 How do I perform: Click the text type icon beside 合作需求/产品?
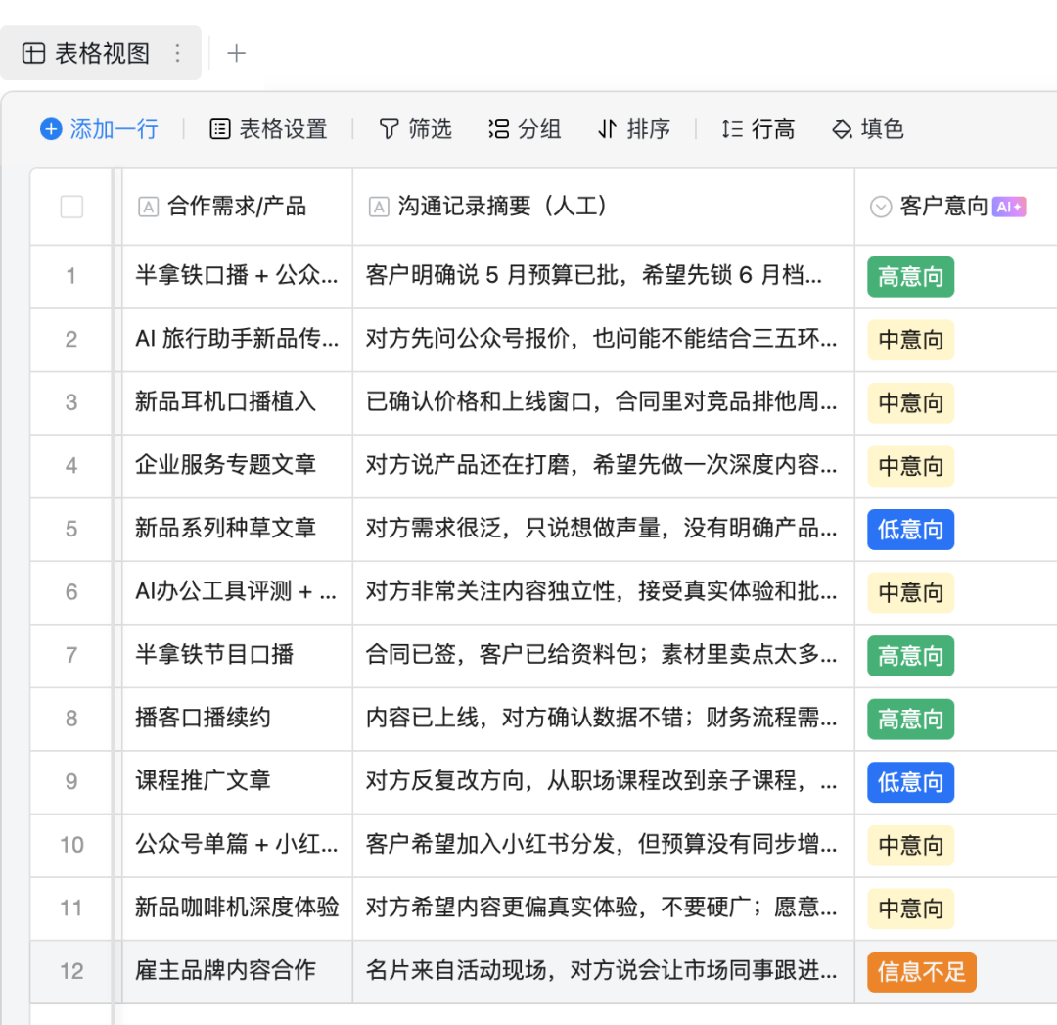(149, 207)
